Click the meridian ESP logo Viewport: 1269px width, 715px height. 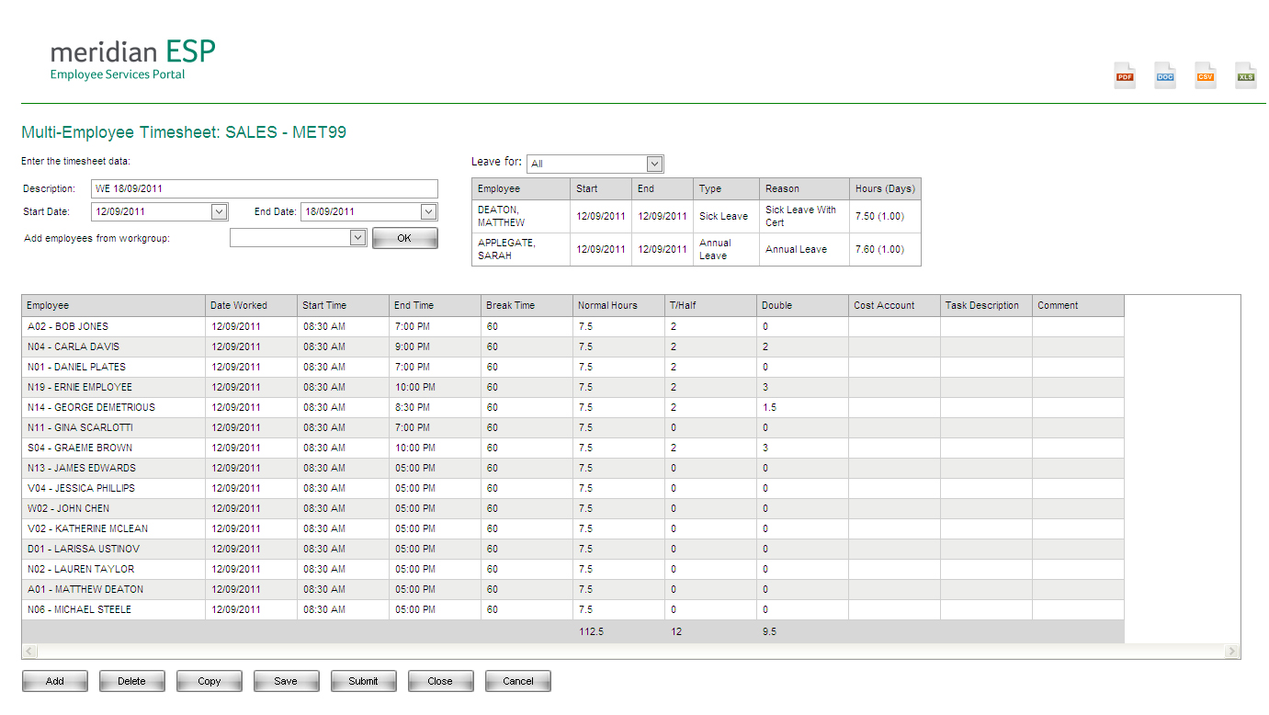(132, 59)
